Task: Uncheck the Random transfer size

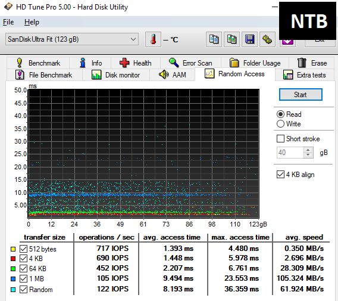Action: click(x=23, y=289)
